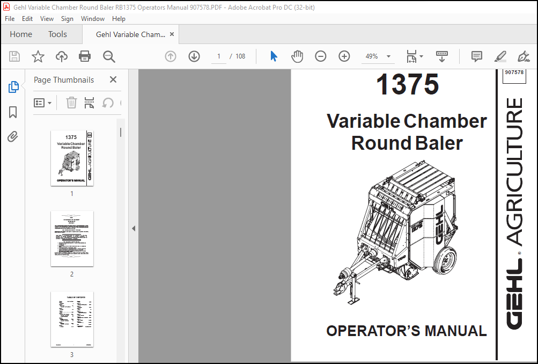The width and height of the screenshot is (538, 364).
Task: Click the Page Thumbnails panel title
Action: 64,79
